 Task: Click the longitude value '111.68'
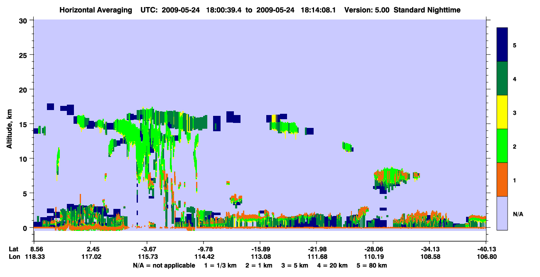[317, 257]
